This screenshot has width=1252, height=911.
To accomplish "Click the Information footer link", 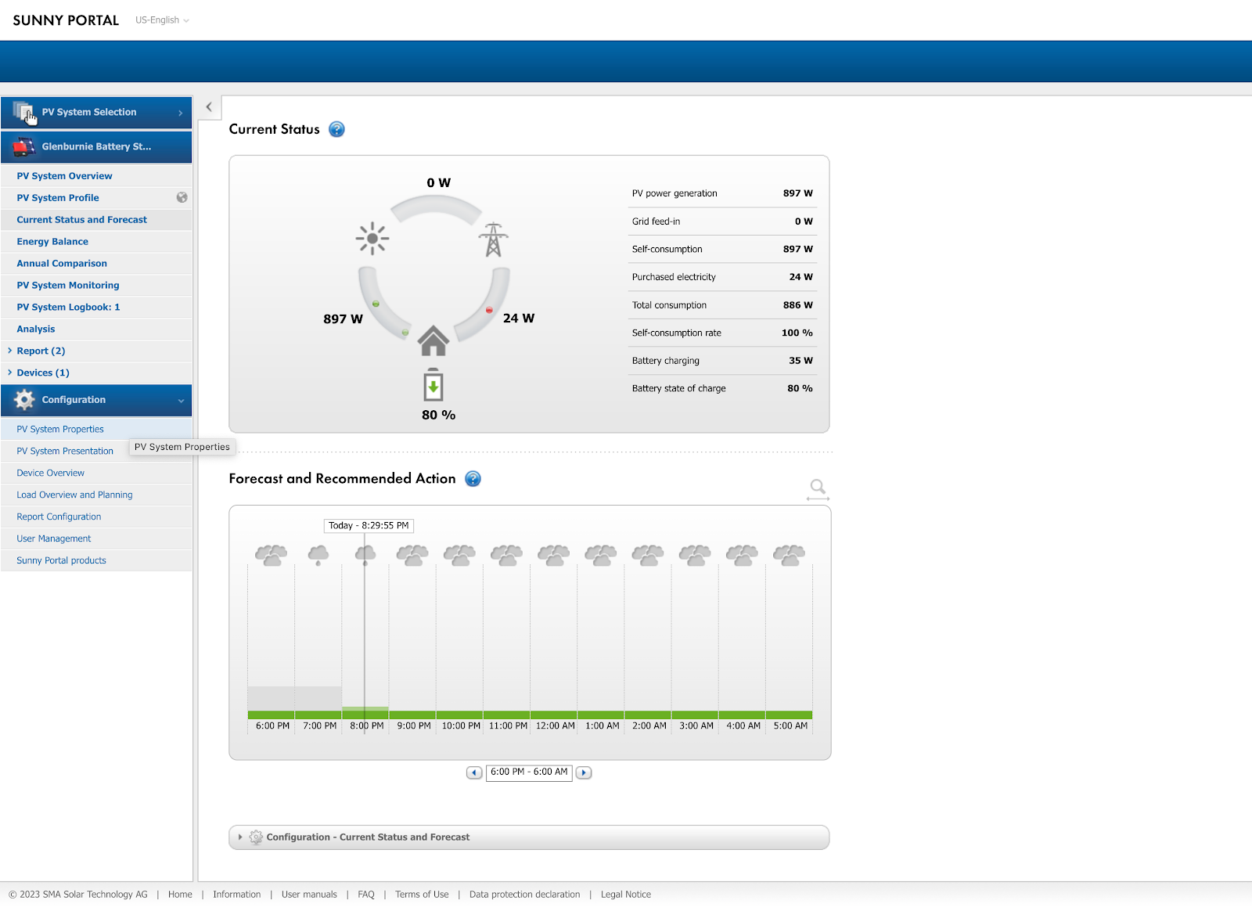I will pyautogui.click(x=236, y=895).
